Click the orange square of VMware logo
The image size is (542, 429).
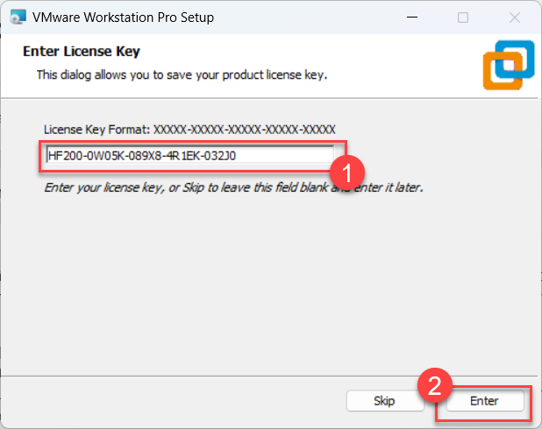(503, 71)
